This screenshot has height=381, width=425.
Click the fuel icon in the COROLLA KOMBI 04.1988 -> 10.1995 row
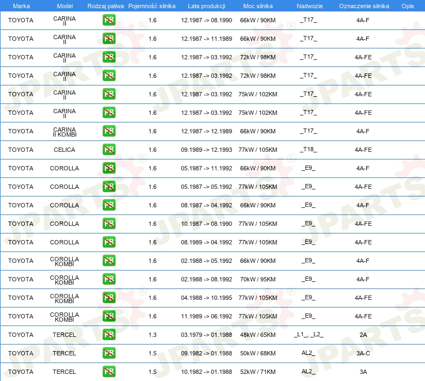pyautogui.click(x=109, y=298)
